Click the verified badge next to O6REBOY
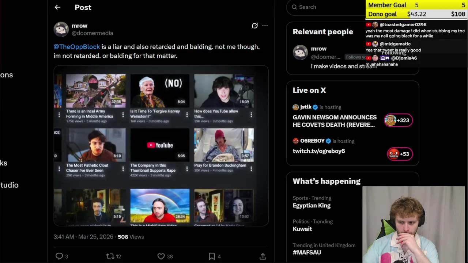This screenshot has height=263, width=468. pos(328,141)
